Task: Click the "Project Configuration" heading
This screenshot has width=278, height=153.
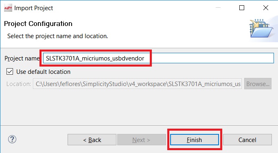Action: pyautogui.click(x=38, y=24)
